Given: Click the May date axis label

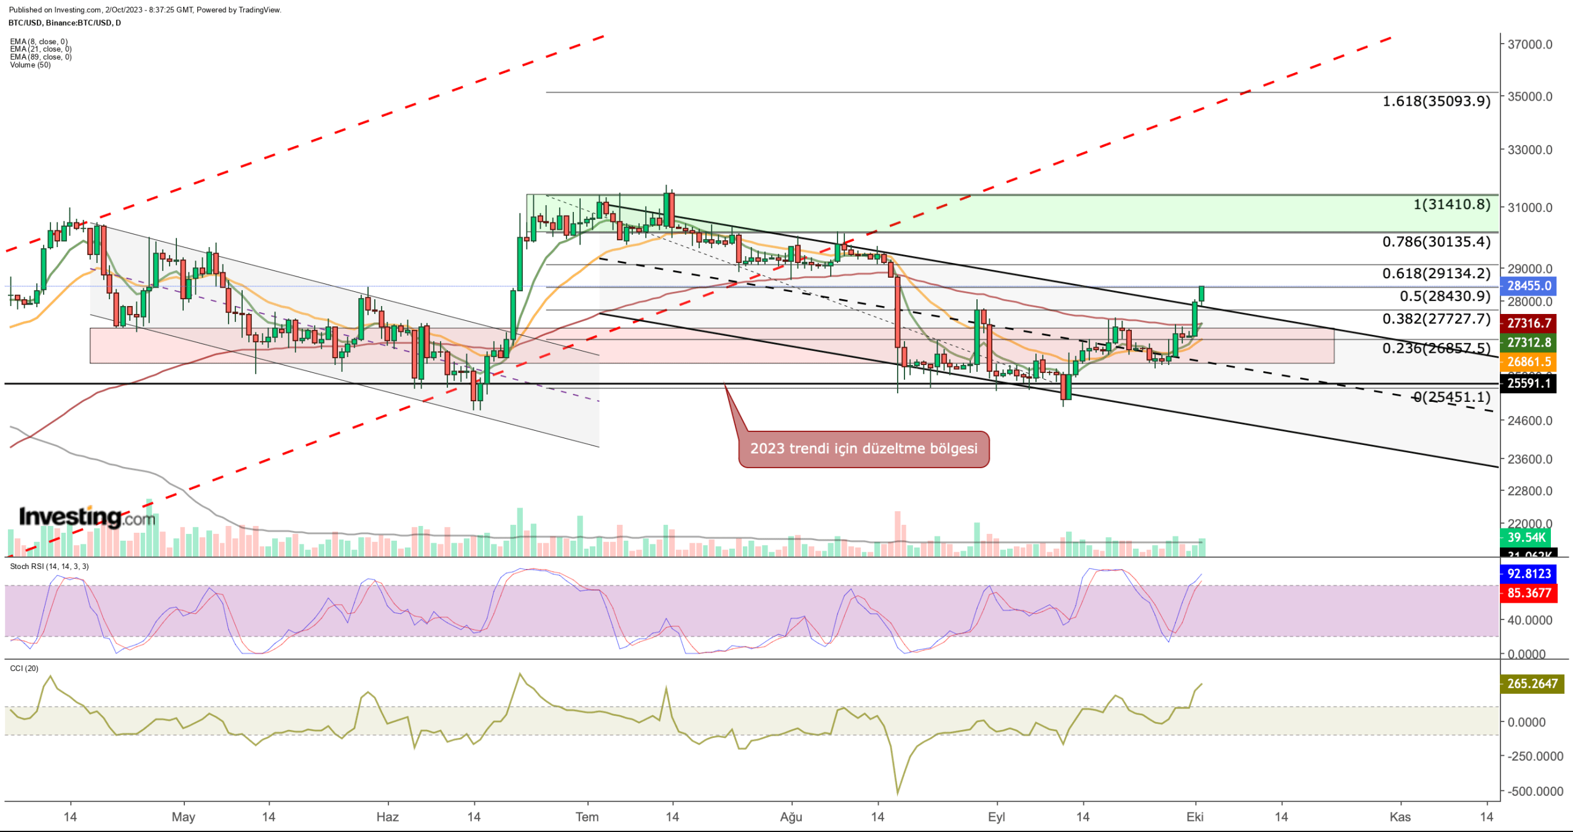Looking at the screenshot, I should pyautogui.click(x=184, y=817).
